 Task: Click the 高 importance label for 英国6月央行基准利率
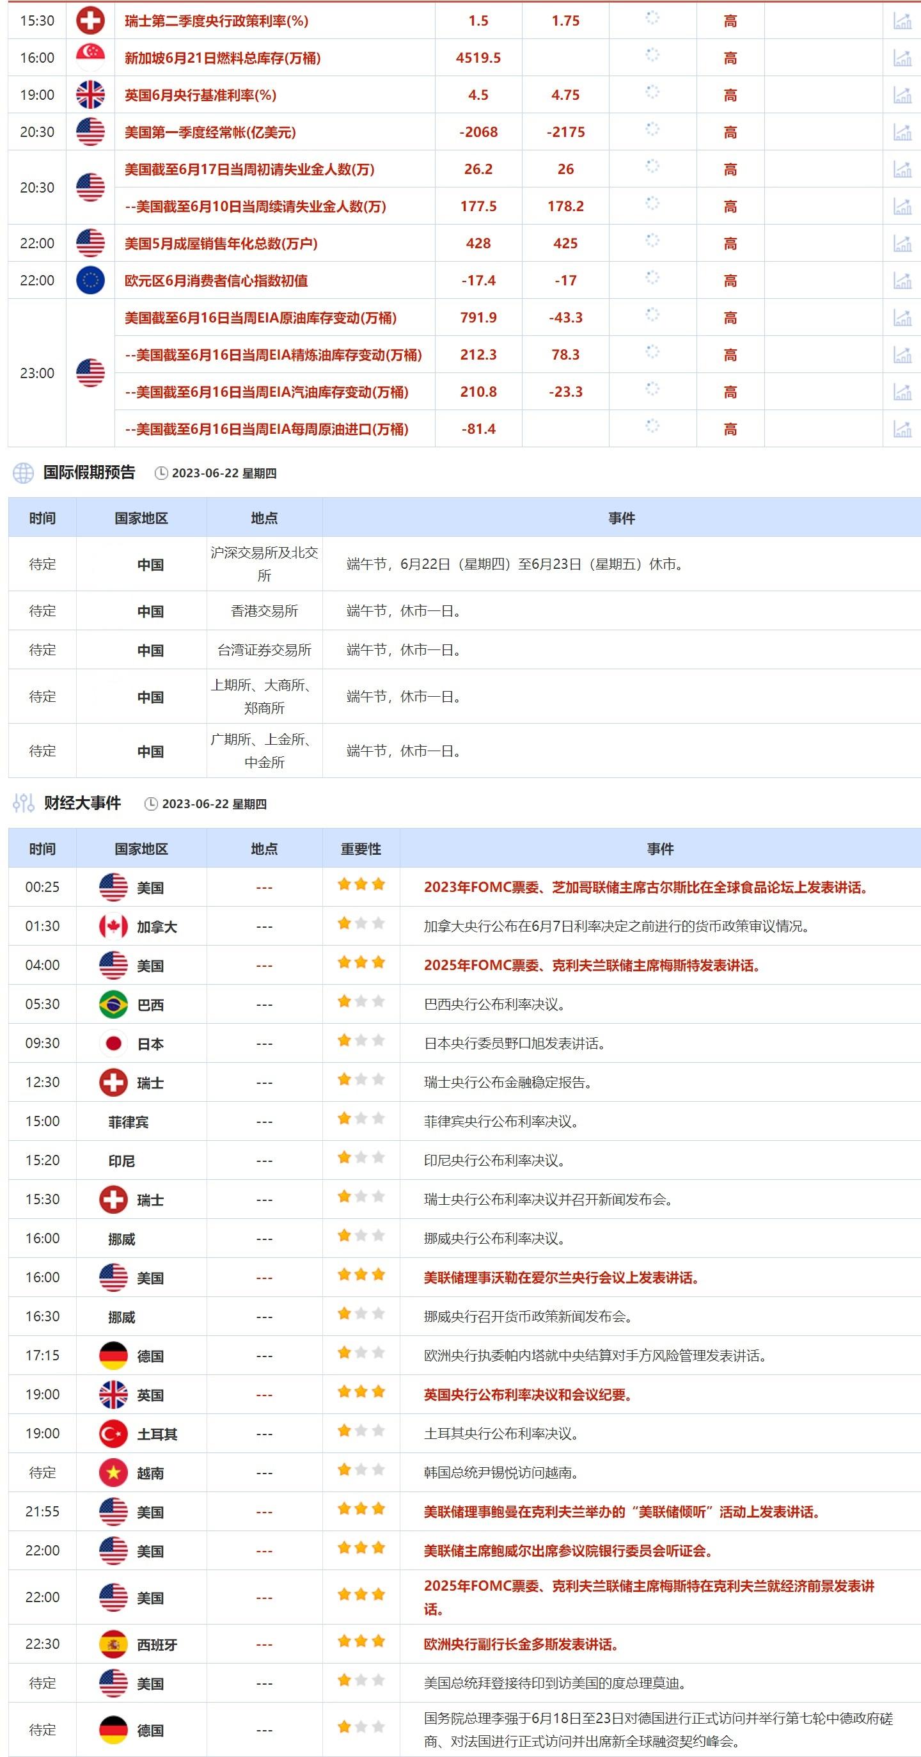pos(730,95)
